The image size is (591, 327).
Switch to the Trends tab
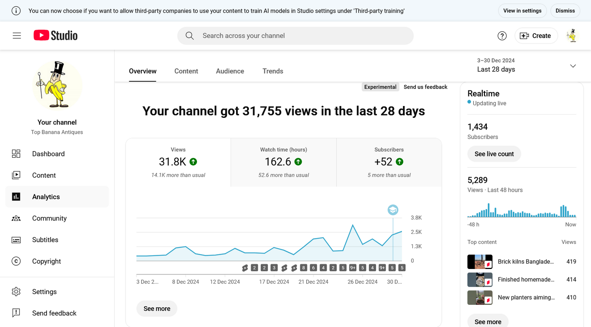[x=273, y=71]
